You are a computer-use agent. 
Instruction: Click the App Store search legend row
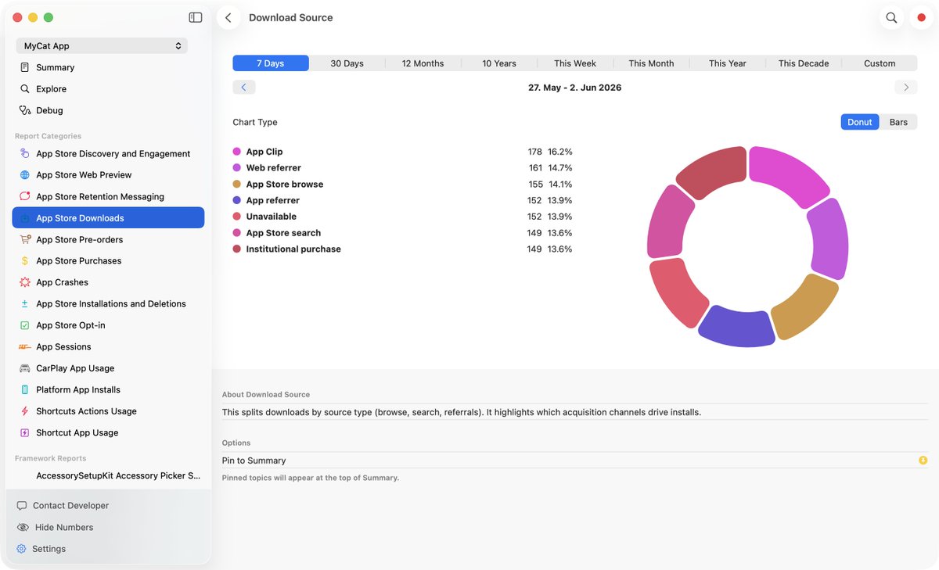tap(403, 233)
